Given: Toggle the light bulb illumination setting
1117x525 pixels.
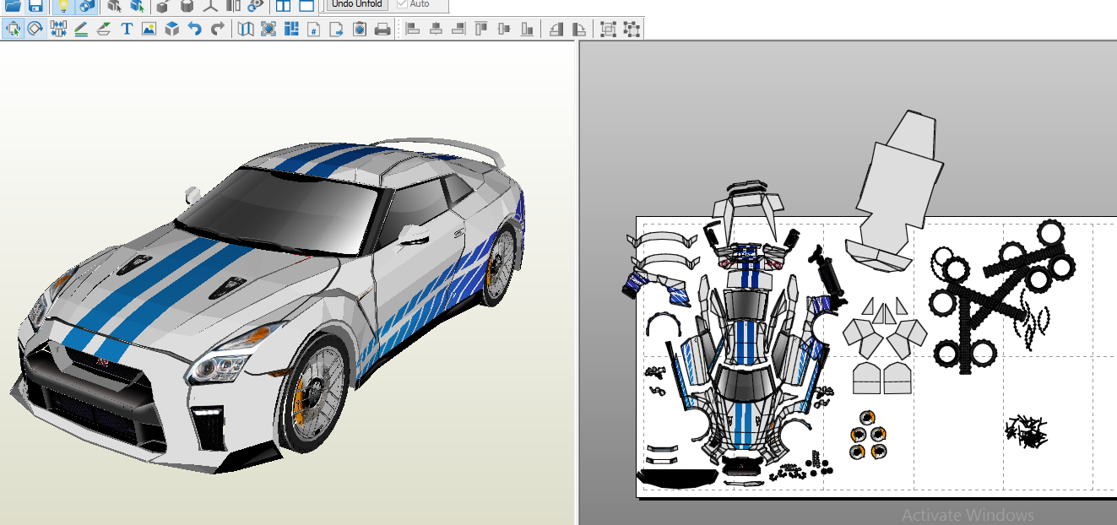Looking at the screenshot, I should tap(62, 7).
